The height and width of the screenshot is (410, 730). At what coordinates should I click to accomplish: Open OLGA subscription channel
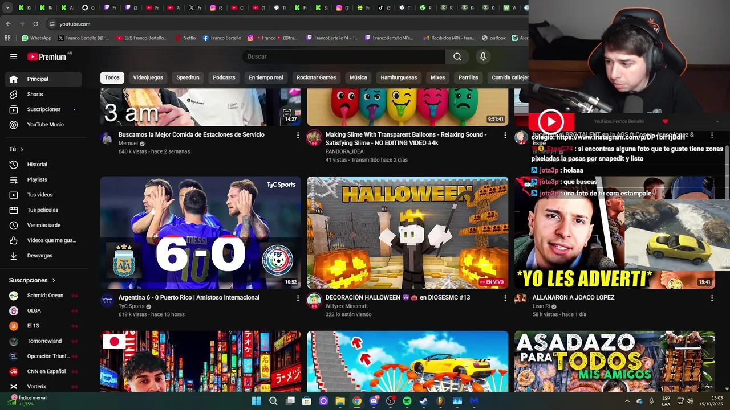pos(43,311)
